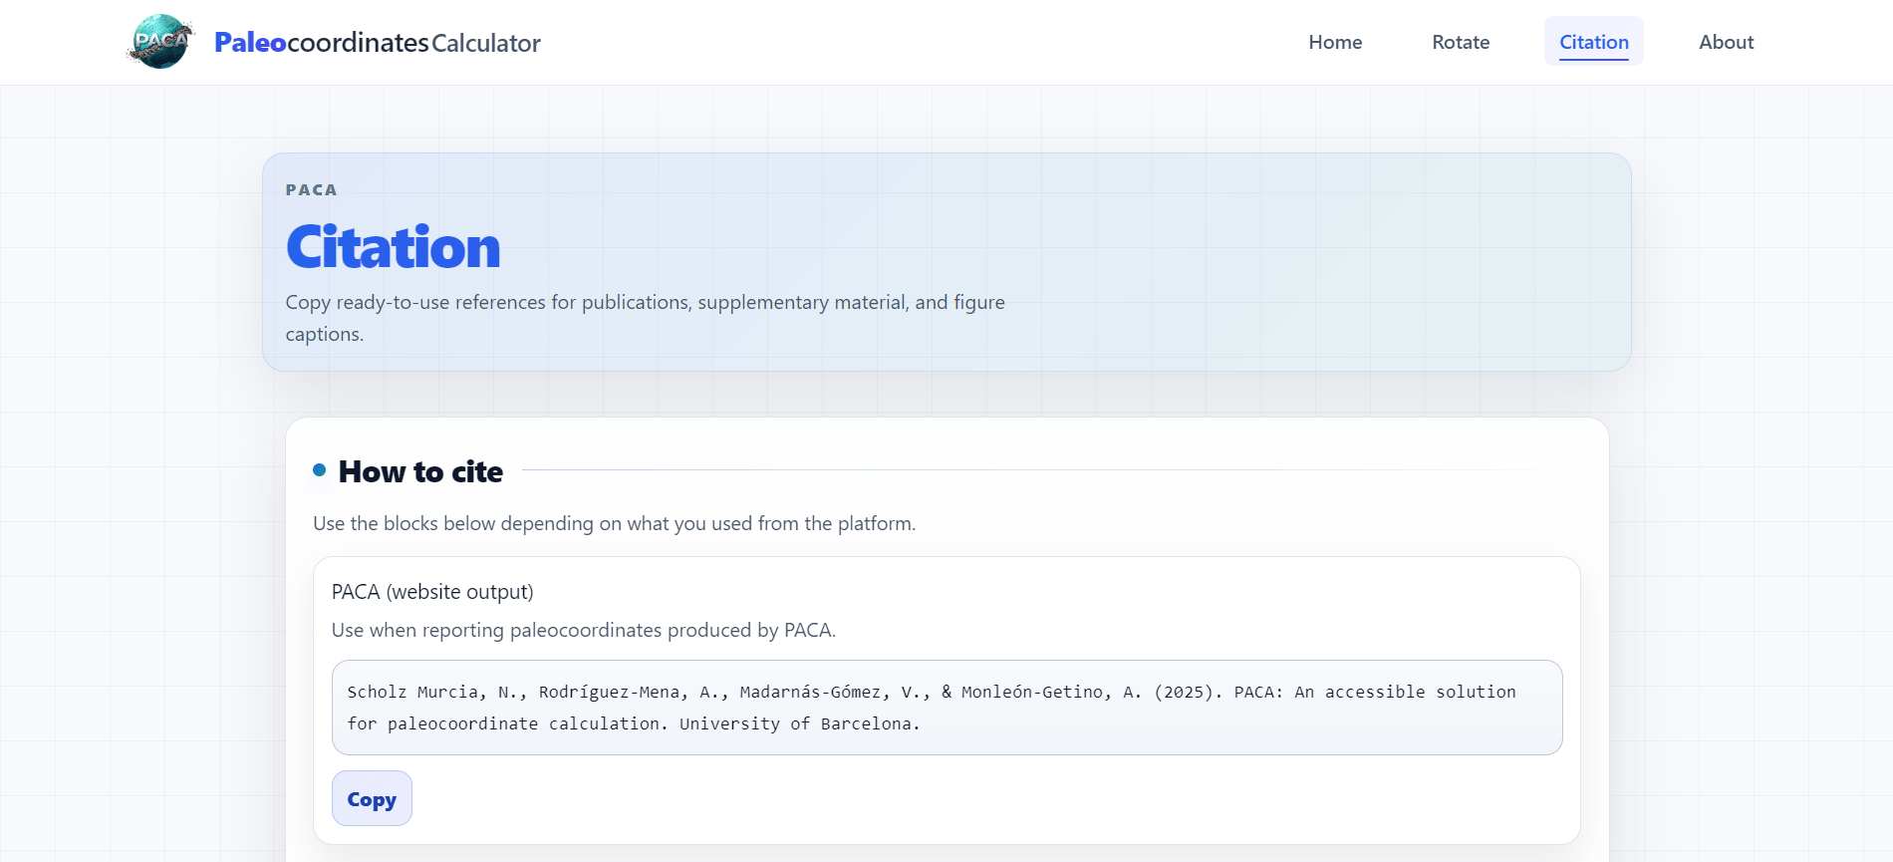Click the small PACA label above Citation
This screenshot has height=862, width=1893.
pyautogui.click(x=312, y=190)
